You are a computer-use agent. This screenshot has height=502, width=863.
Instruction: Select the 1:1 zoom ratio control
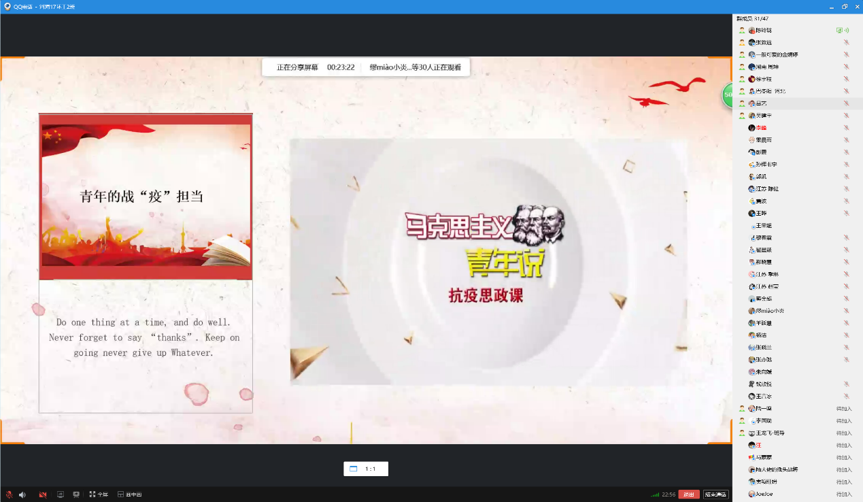(x=365, y=469)
